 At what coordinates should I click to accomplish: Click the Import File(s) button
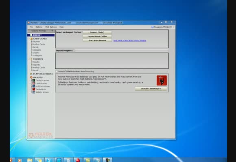[97, 32]
